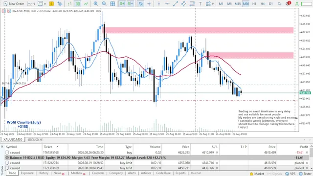Delete the pending order at 4357.060
Viewport: 313px width, 176px height.
click(x=307, y=163)
